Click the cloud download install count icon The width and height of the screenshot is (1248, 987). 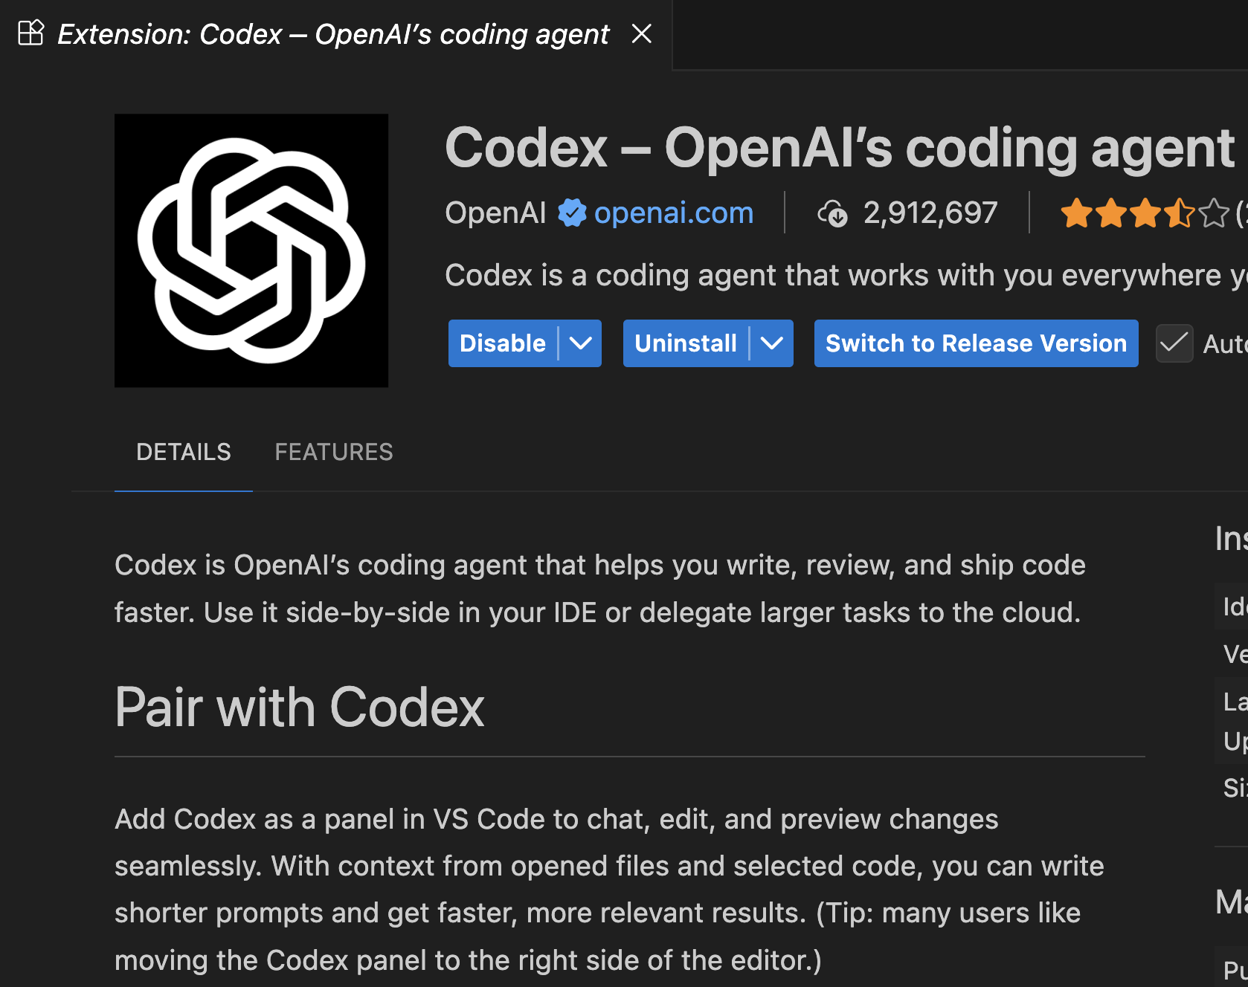coord(833,214)
